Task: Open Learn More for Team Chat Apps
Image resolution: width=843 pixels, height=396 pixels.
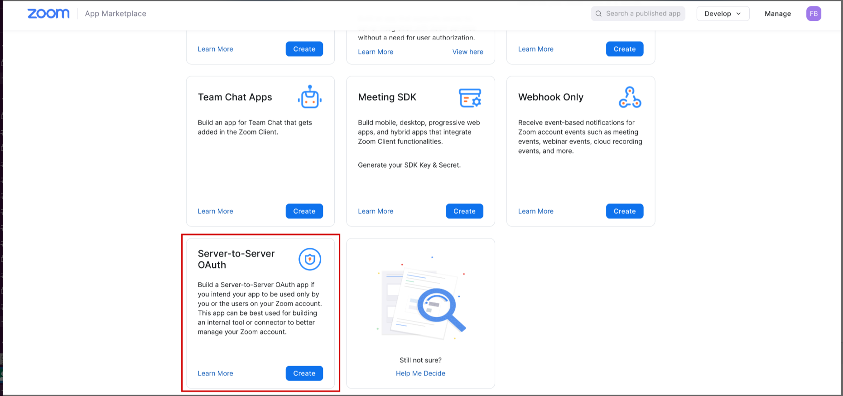Action: coord(216,211)
